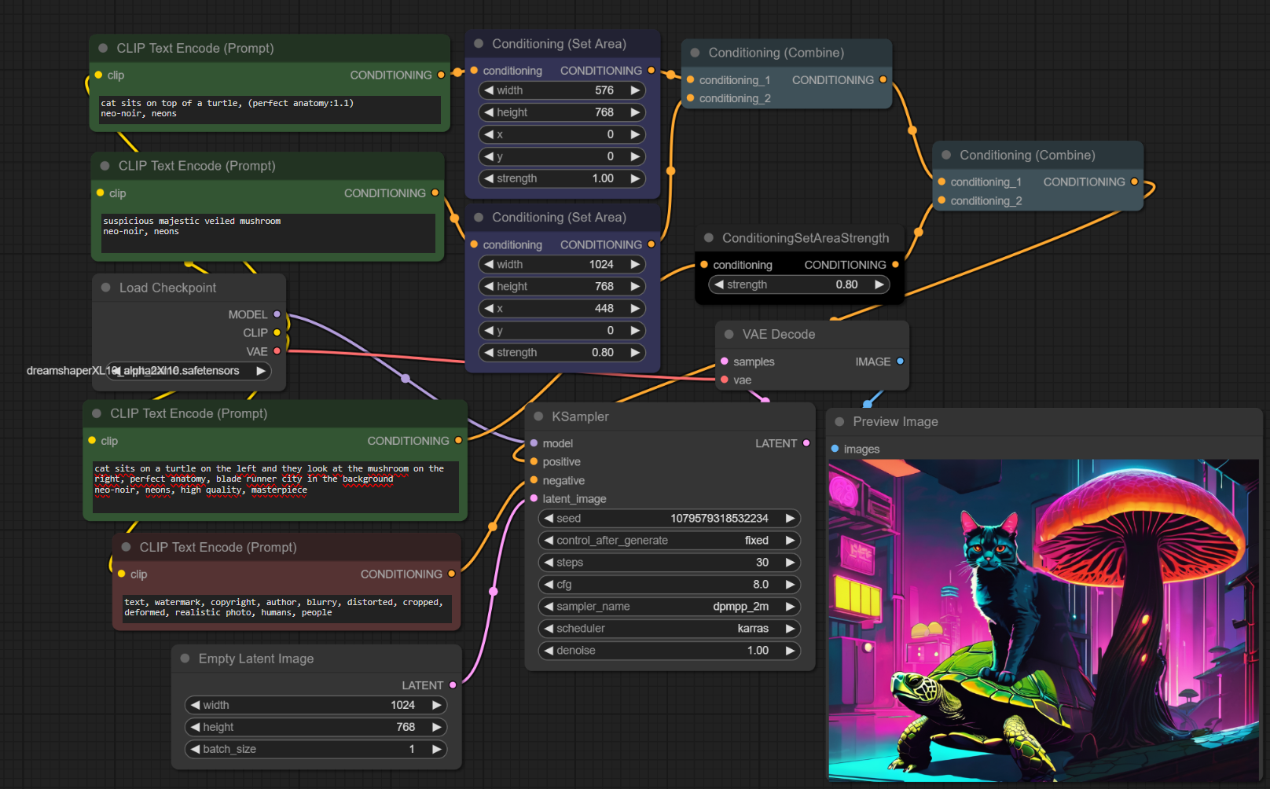Image resolution: width=1270 pixels, height=789 pixels.
Task: Open the sampler_name dpmpp_2m dropdown
Action: pyautogui.click(x=670, y=607)
